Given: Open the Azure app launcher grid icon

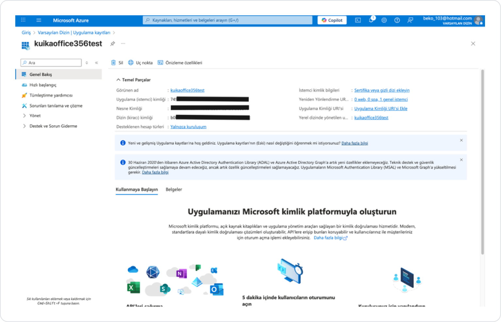Looking at the screenshot, I should 23,20.
